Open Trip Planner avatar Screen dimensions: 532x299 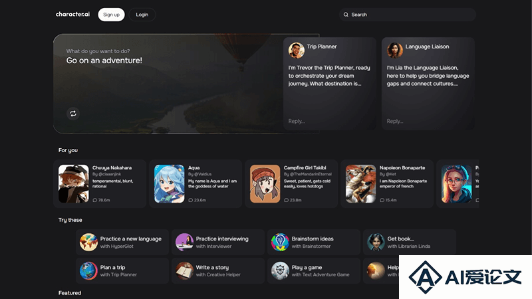point(296,50)
